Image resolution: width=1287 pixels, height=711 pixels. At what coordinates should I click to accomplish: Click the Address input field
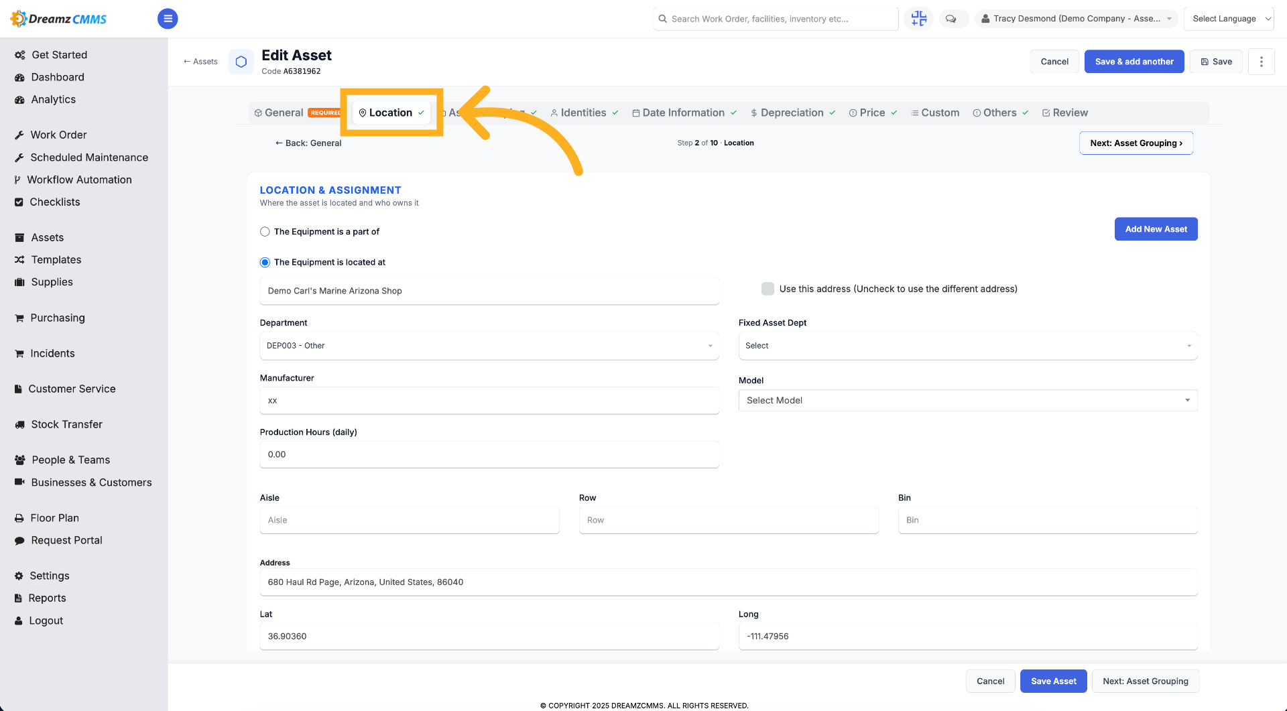[x=729, y=582]
